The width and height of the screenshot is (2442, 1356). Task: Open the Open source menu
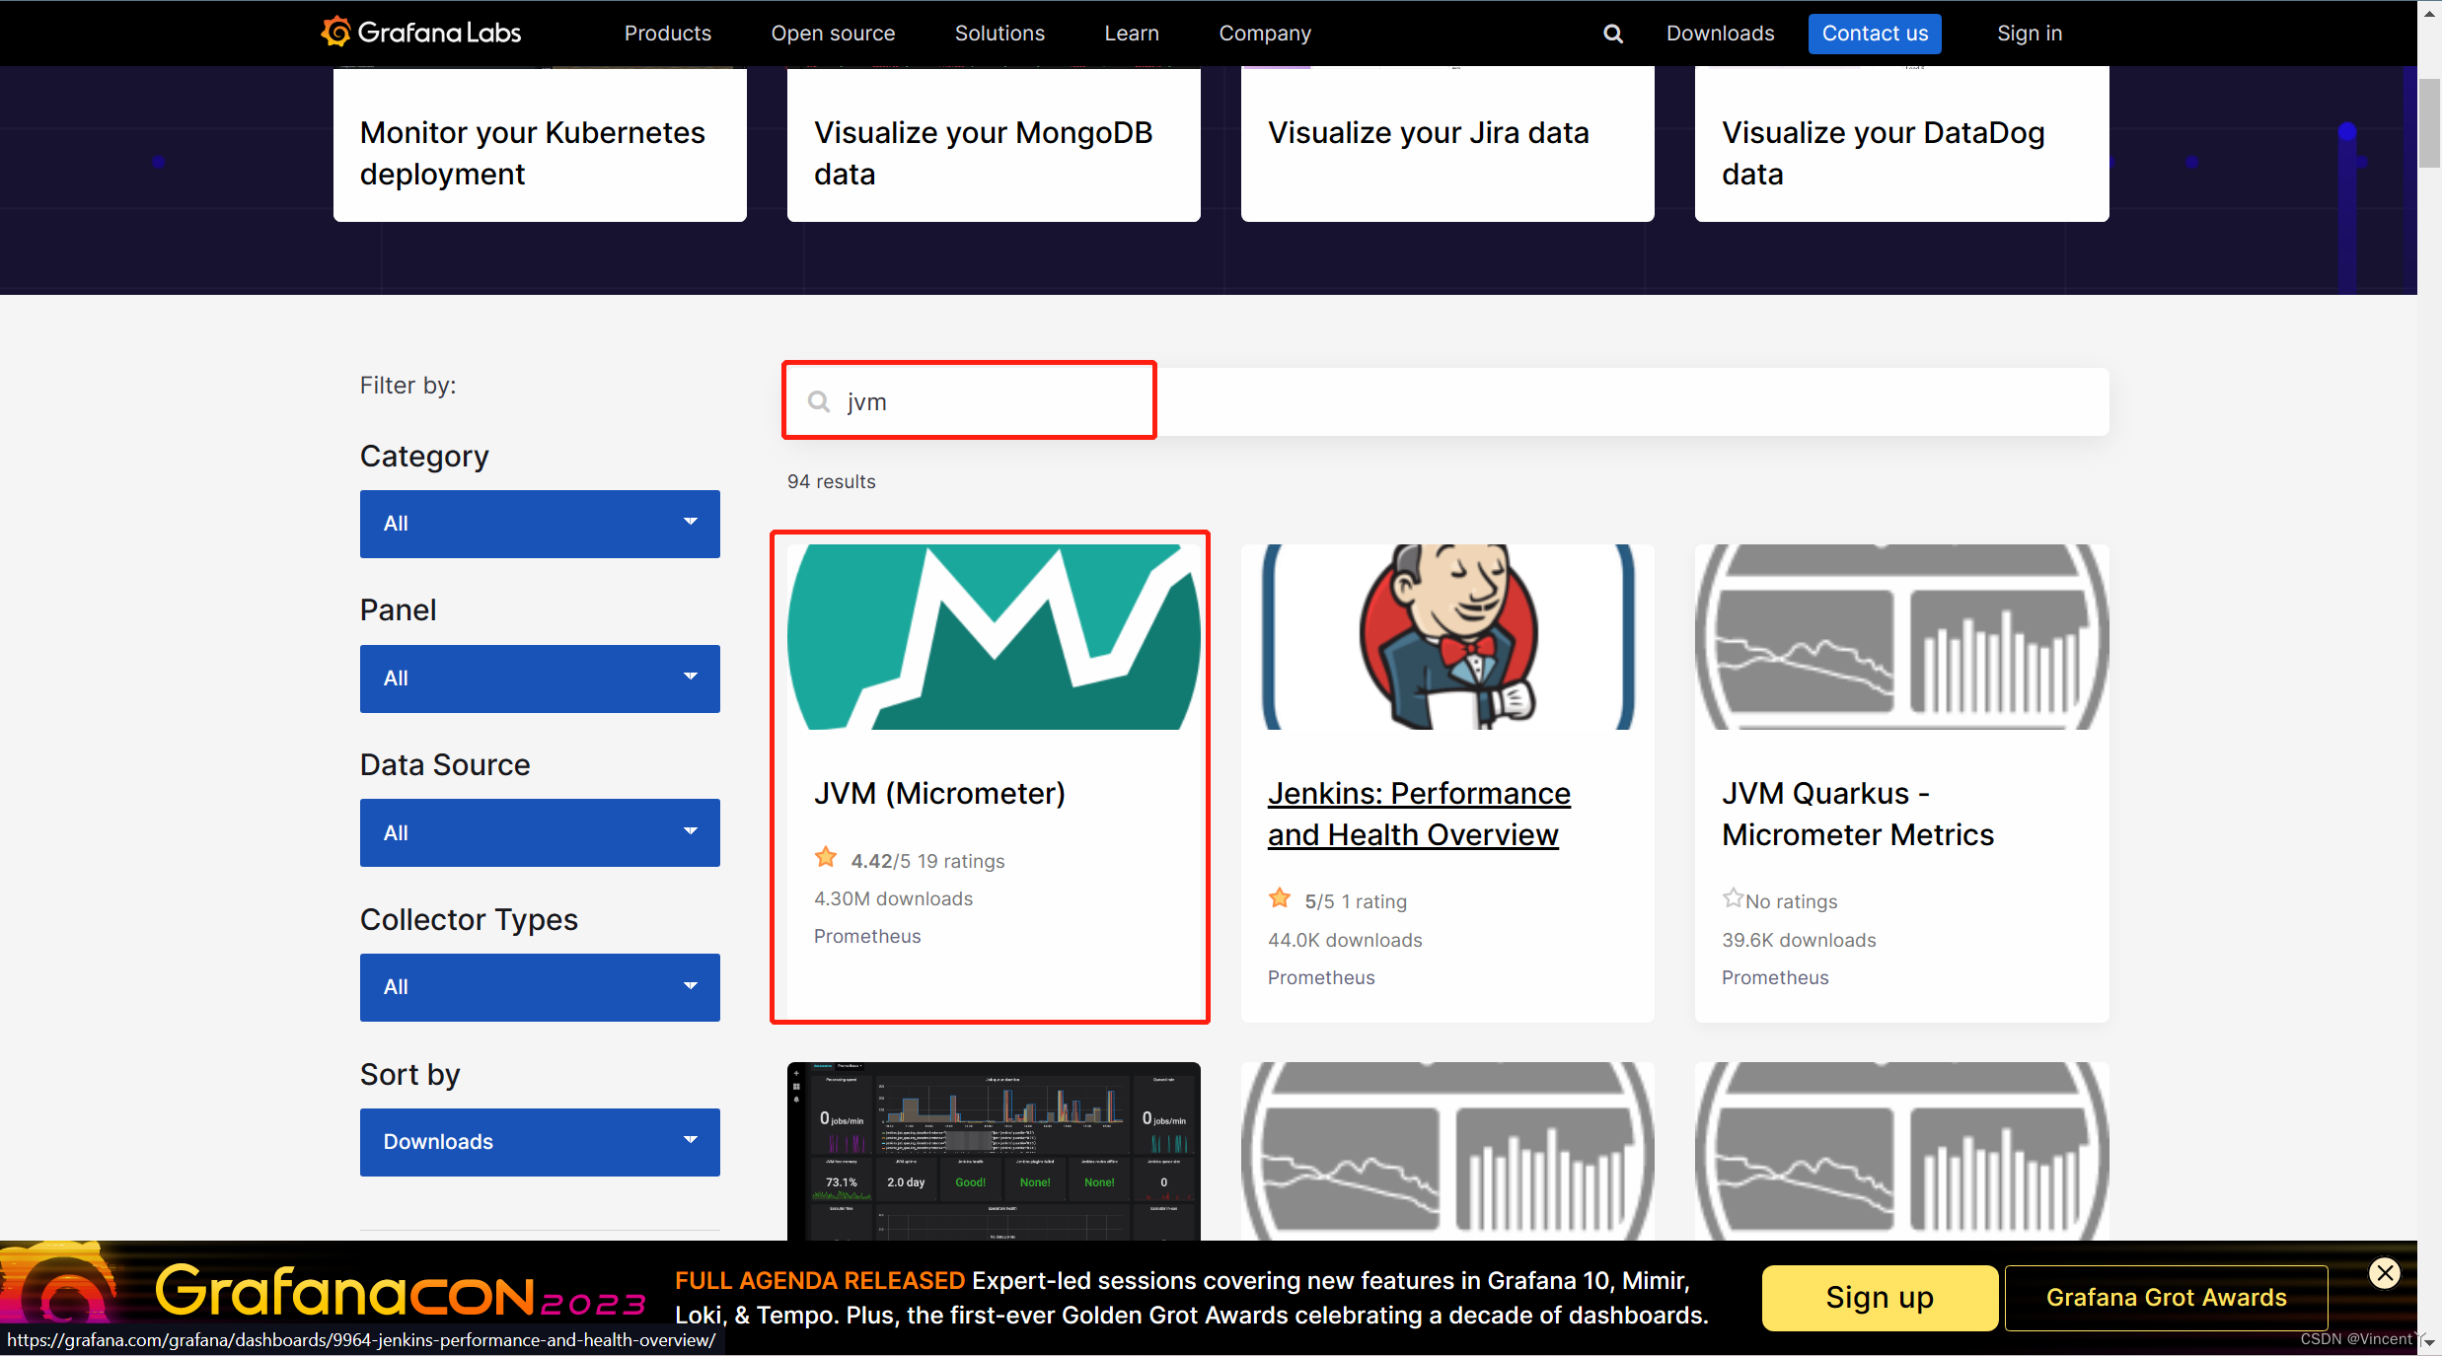coord(833,34)
